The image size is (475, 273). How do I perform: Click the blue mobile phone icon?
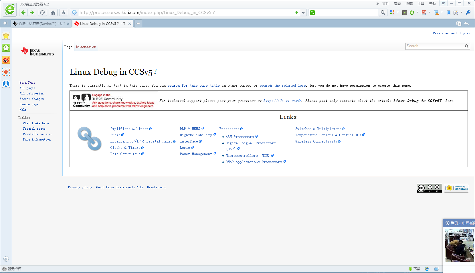coord(448,13)
